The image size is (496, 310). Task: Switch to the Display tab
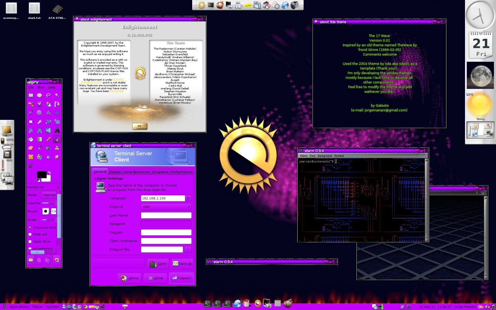[x=115, y=172]
